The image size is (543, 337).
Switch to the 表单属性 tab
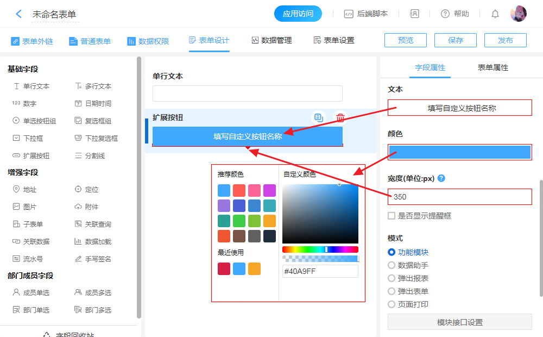(x=493, y=67)
